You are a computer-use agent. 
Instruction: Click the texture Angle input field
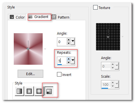tap(106, 66)
